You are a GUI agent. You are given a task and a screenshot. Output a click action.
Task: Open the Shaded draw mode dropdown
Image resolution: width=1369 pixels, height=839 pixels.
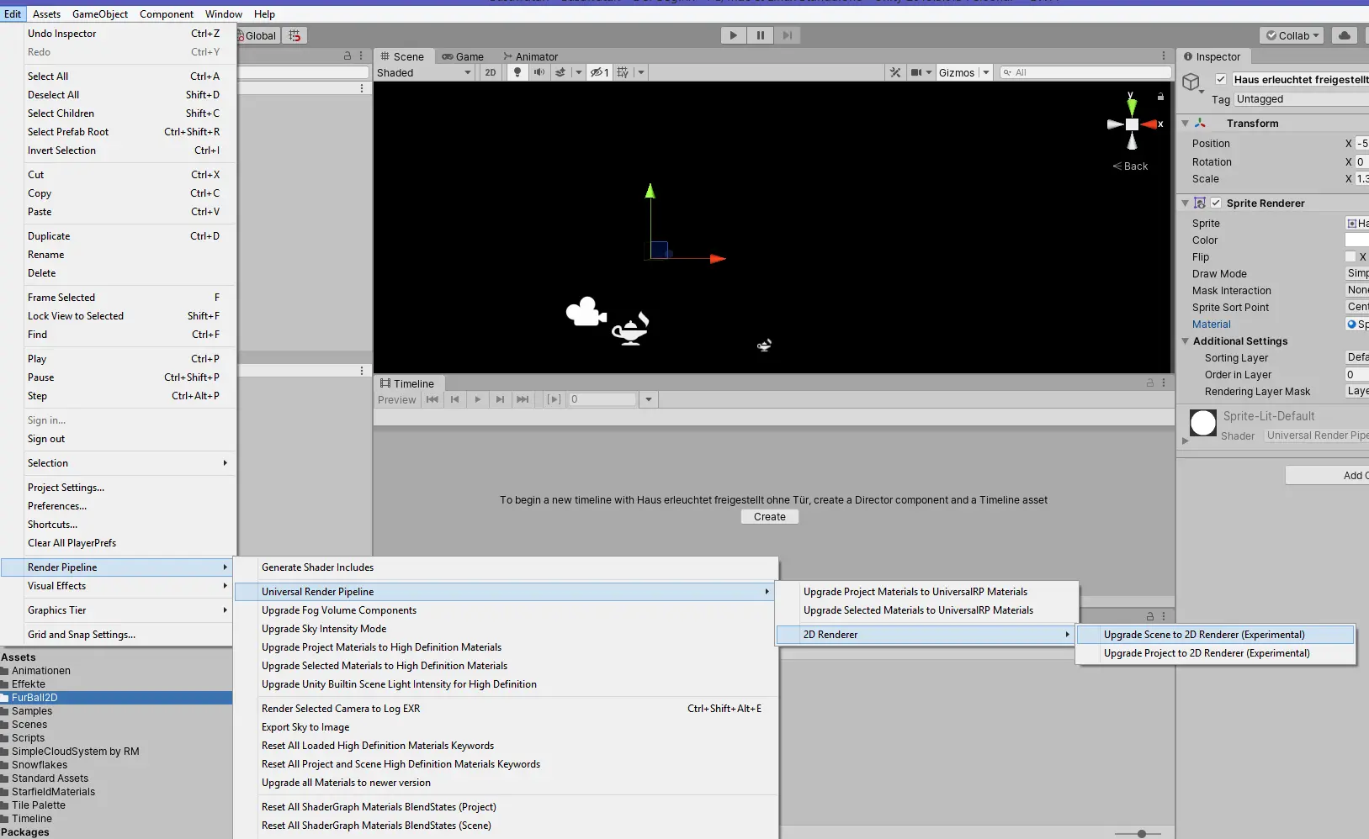pyautogui.click(x=424, y=72)
